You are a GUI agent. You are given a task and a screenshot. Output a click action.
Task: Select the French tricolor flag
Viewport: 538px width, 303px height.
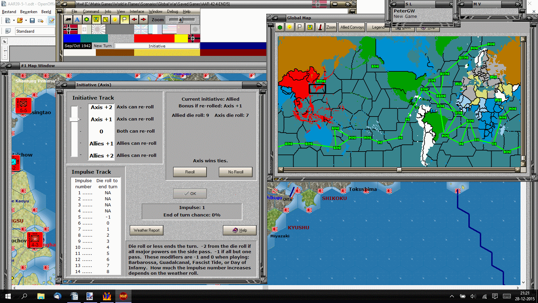(x=155, y=29)
